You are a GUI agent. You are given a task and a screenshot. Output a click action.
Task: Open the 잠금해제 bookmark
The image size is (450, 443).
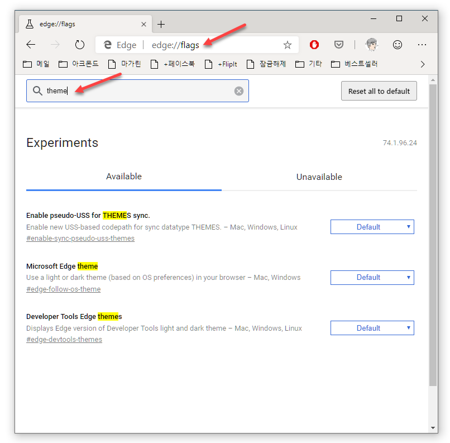266,64
